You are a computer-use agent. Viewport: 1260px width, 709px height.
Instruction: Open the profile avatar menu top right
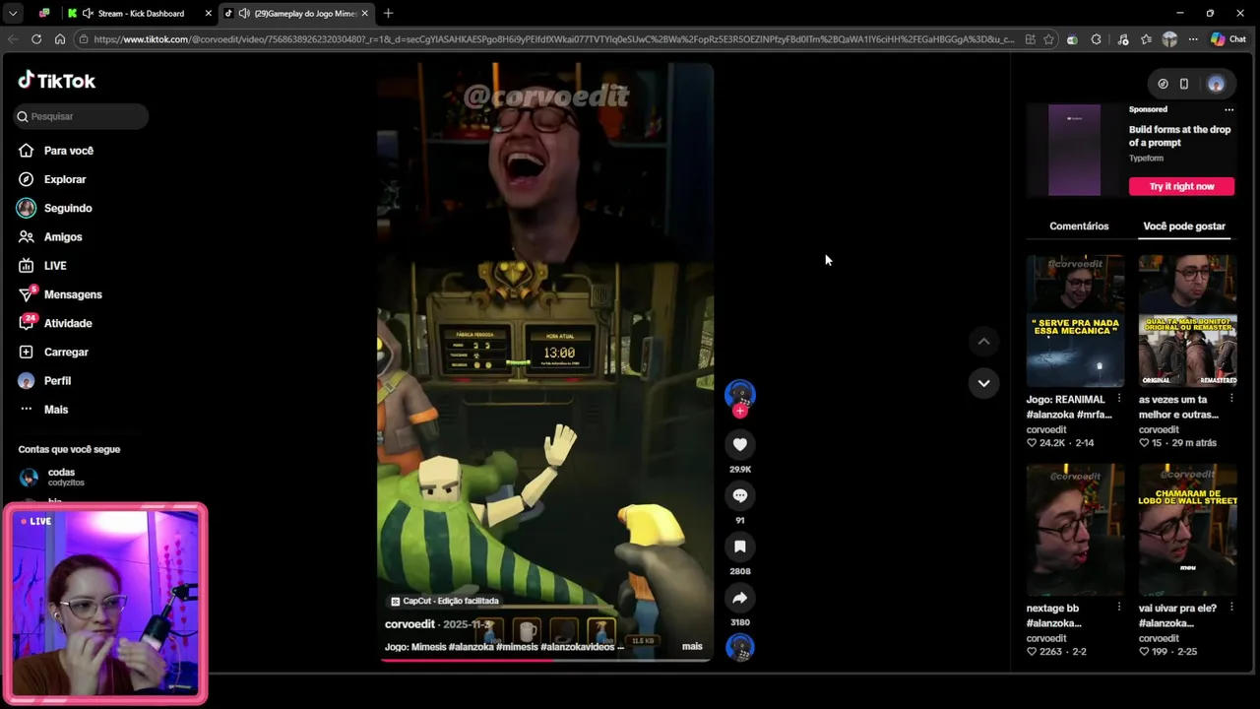[1216, 84]
